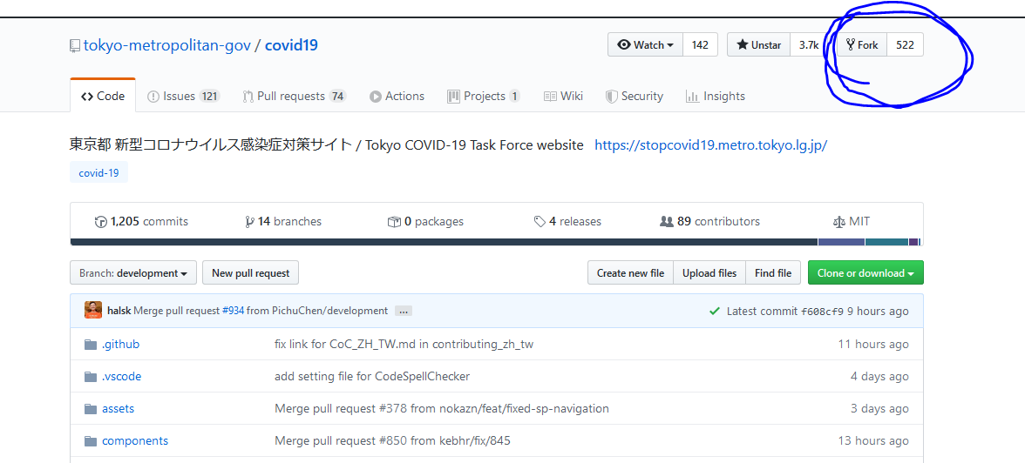The image size is (1025, 463).
Task: Click the assets folder icon
Action: tap(91, 408)
